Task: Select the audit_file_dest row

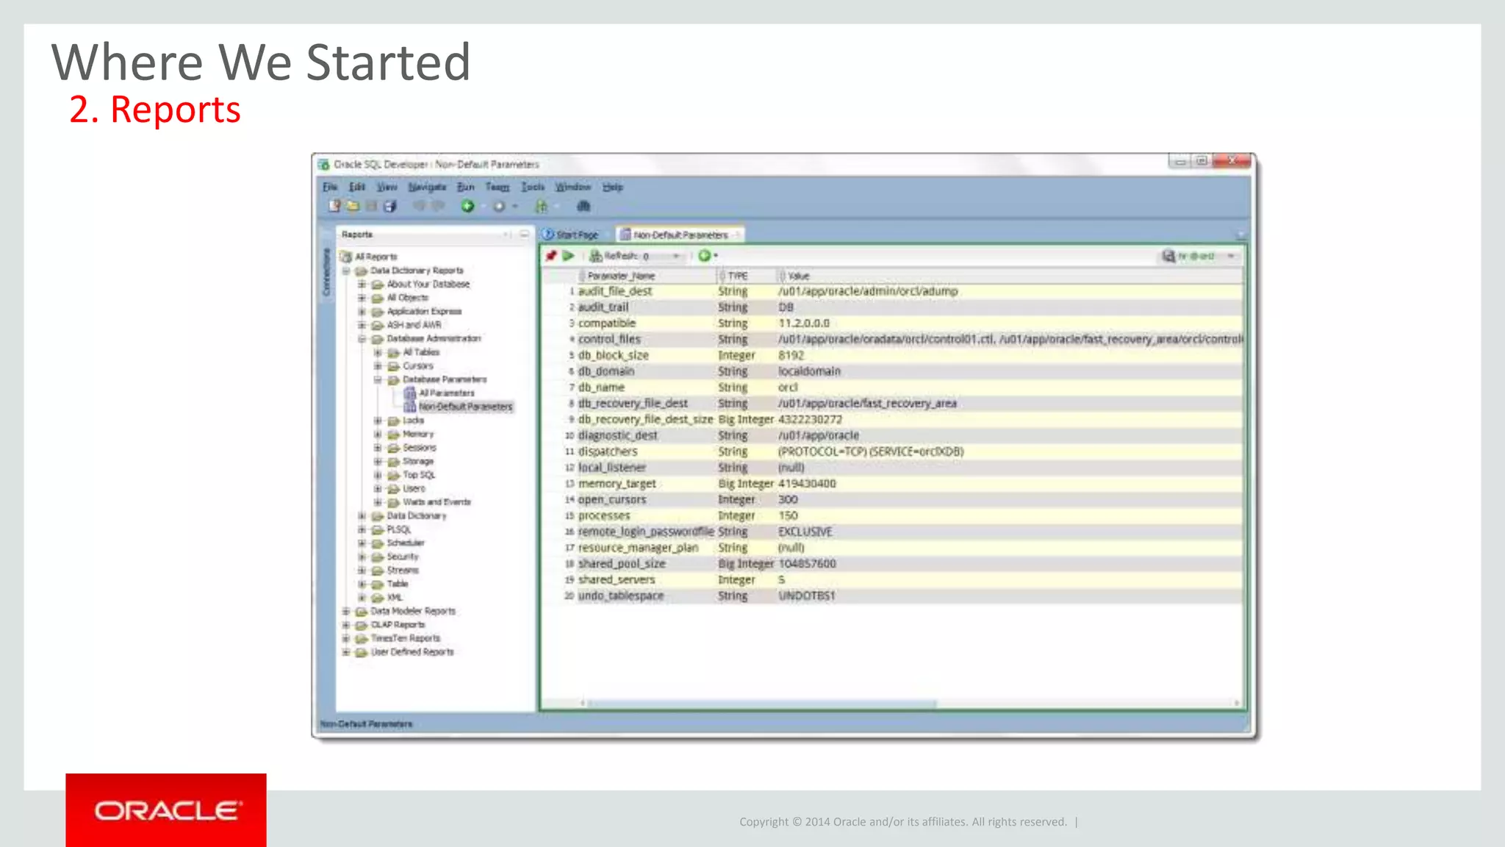Action: tap(893, 291)
